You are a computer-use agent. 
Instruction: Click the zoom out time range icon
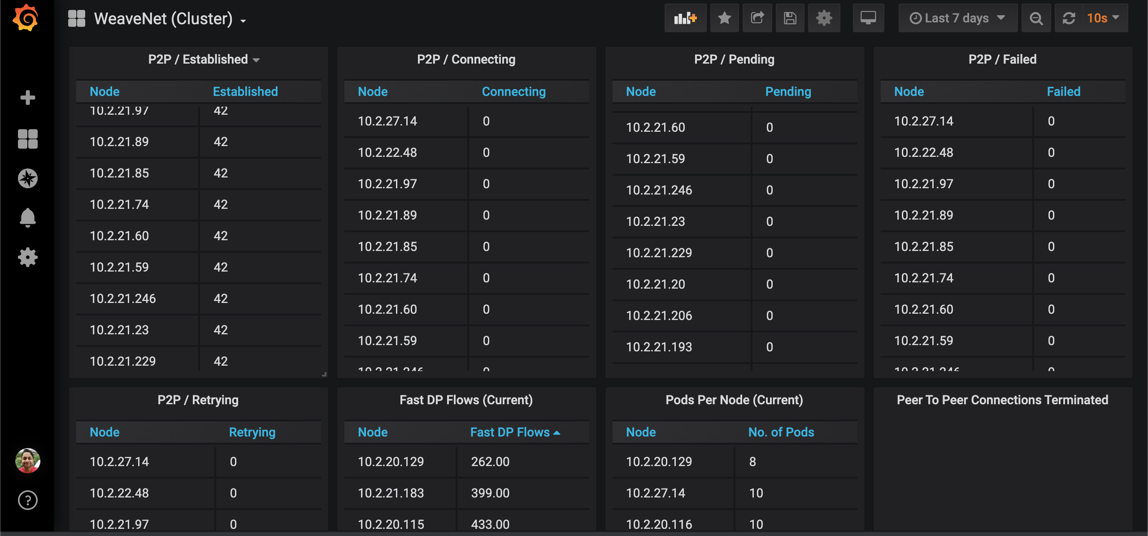(x=1036, y=18)
